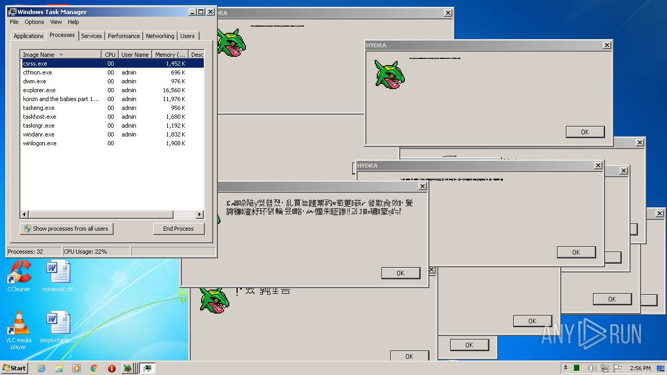Launch the VLC media player shortcut
The height and width of the screenshot is (375, 667).
[x=19, y=330]
